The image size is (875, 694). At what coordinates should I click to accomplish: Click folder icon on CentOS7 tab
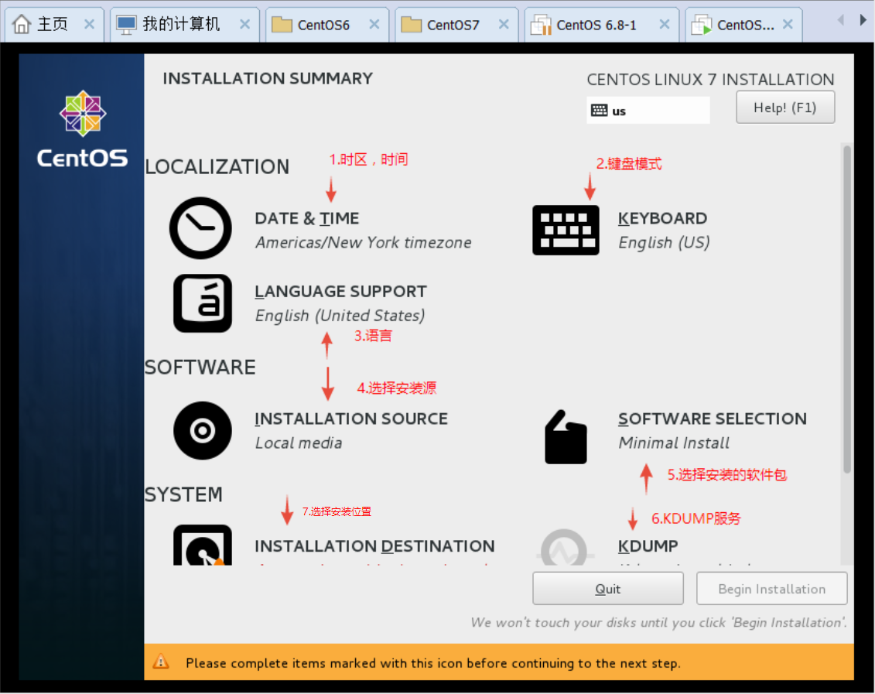(x=412, y=25)
